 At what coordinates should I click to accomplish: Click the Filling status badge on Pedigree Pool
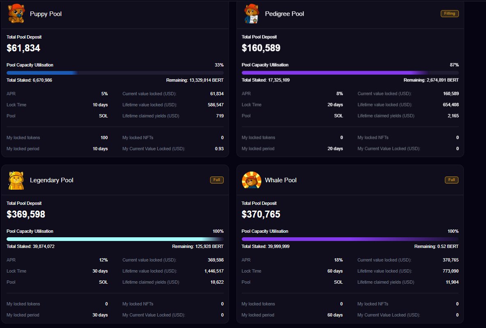pos(449,13)
